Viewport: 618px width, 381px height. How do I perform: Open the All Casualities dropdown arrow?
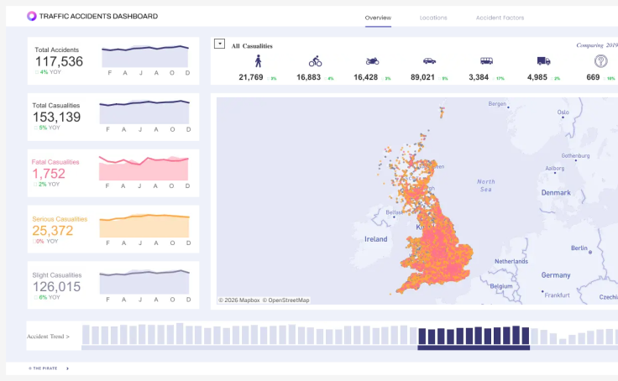(x=219, y=44)
